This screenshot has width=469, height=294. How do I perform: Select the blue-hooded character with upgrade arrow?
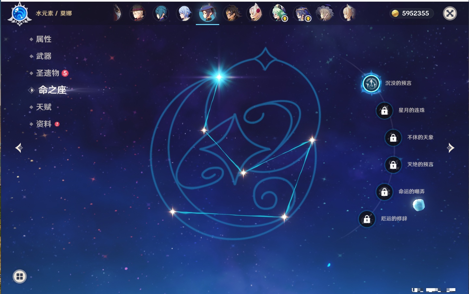(x=302, y=13)
